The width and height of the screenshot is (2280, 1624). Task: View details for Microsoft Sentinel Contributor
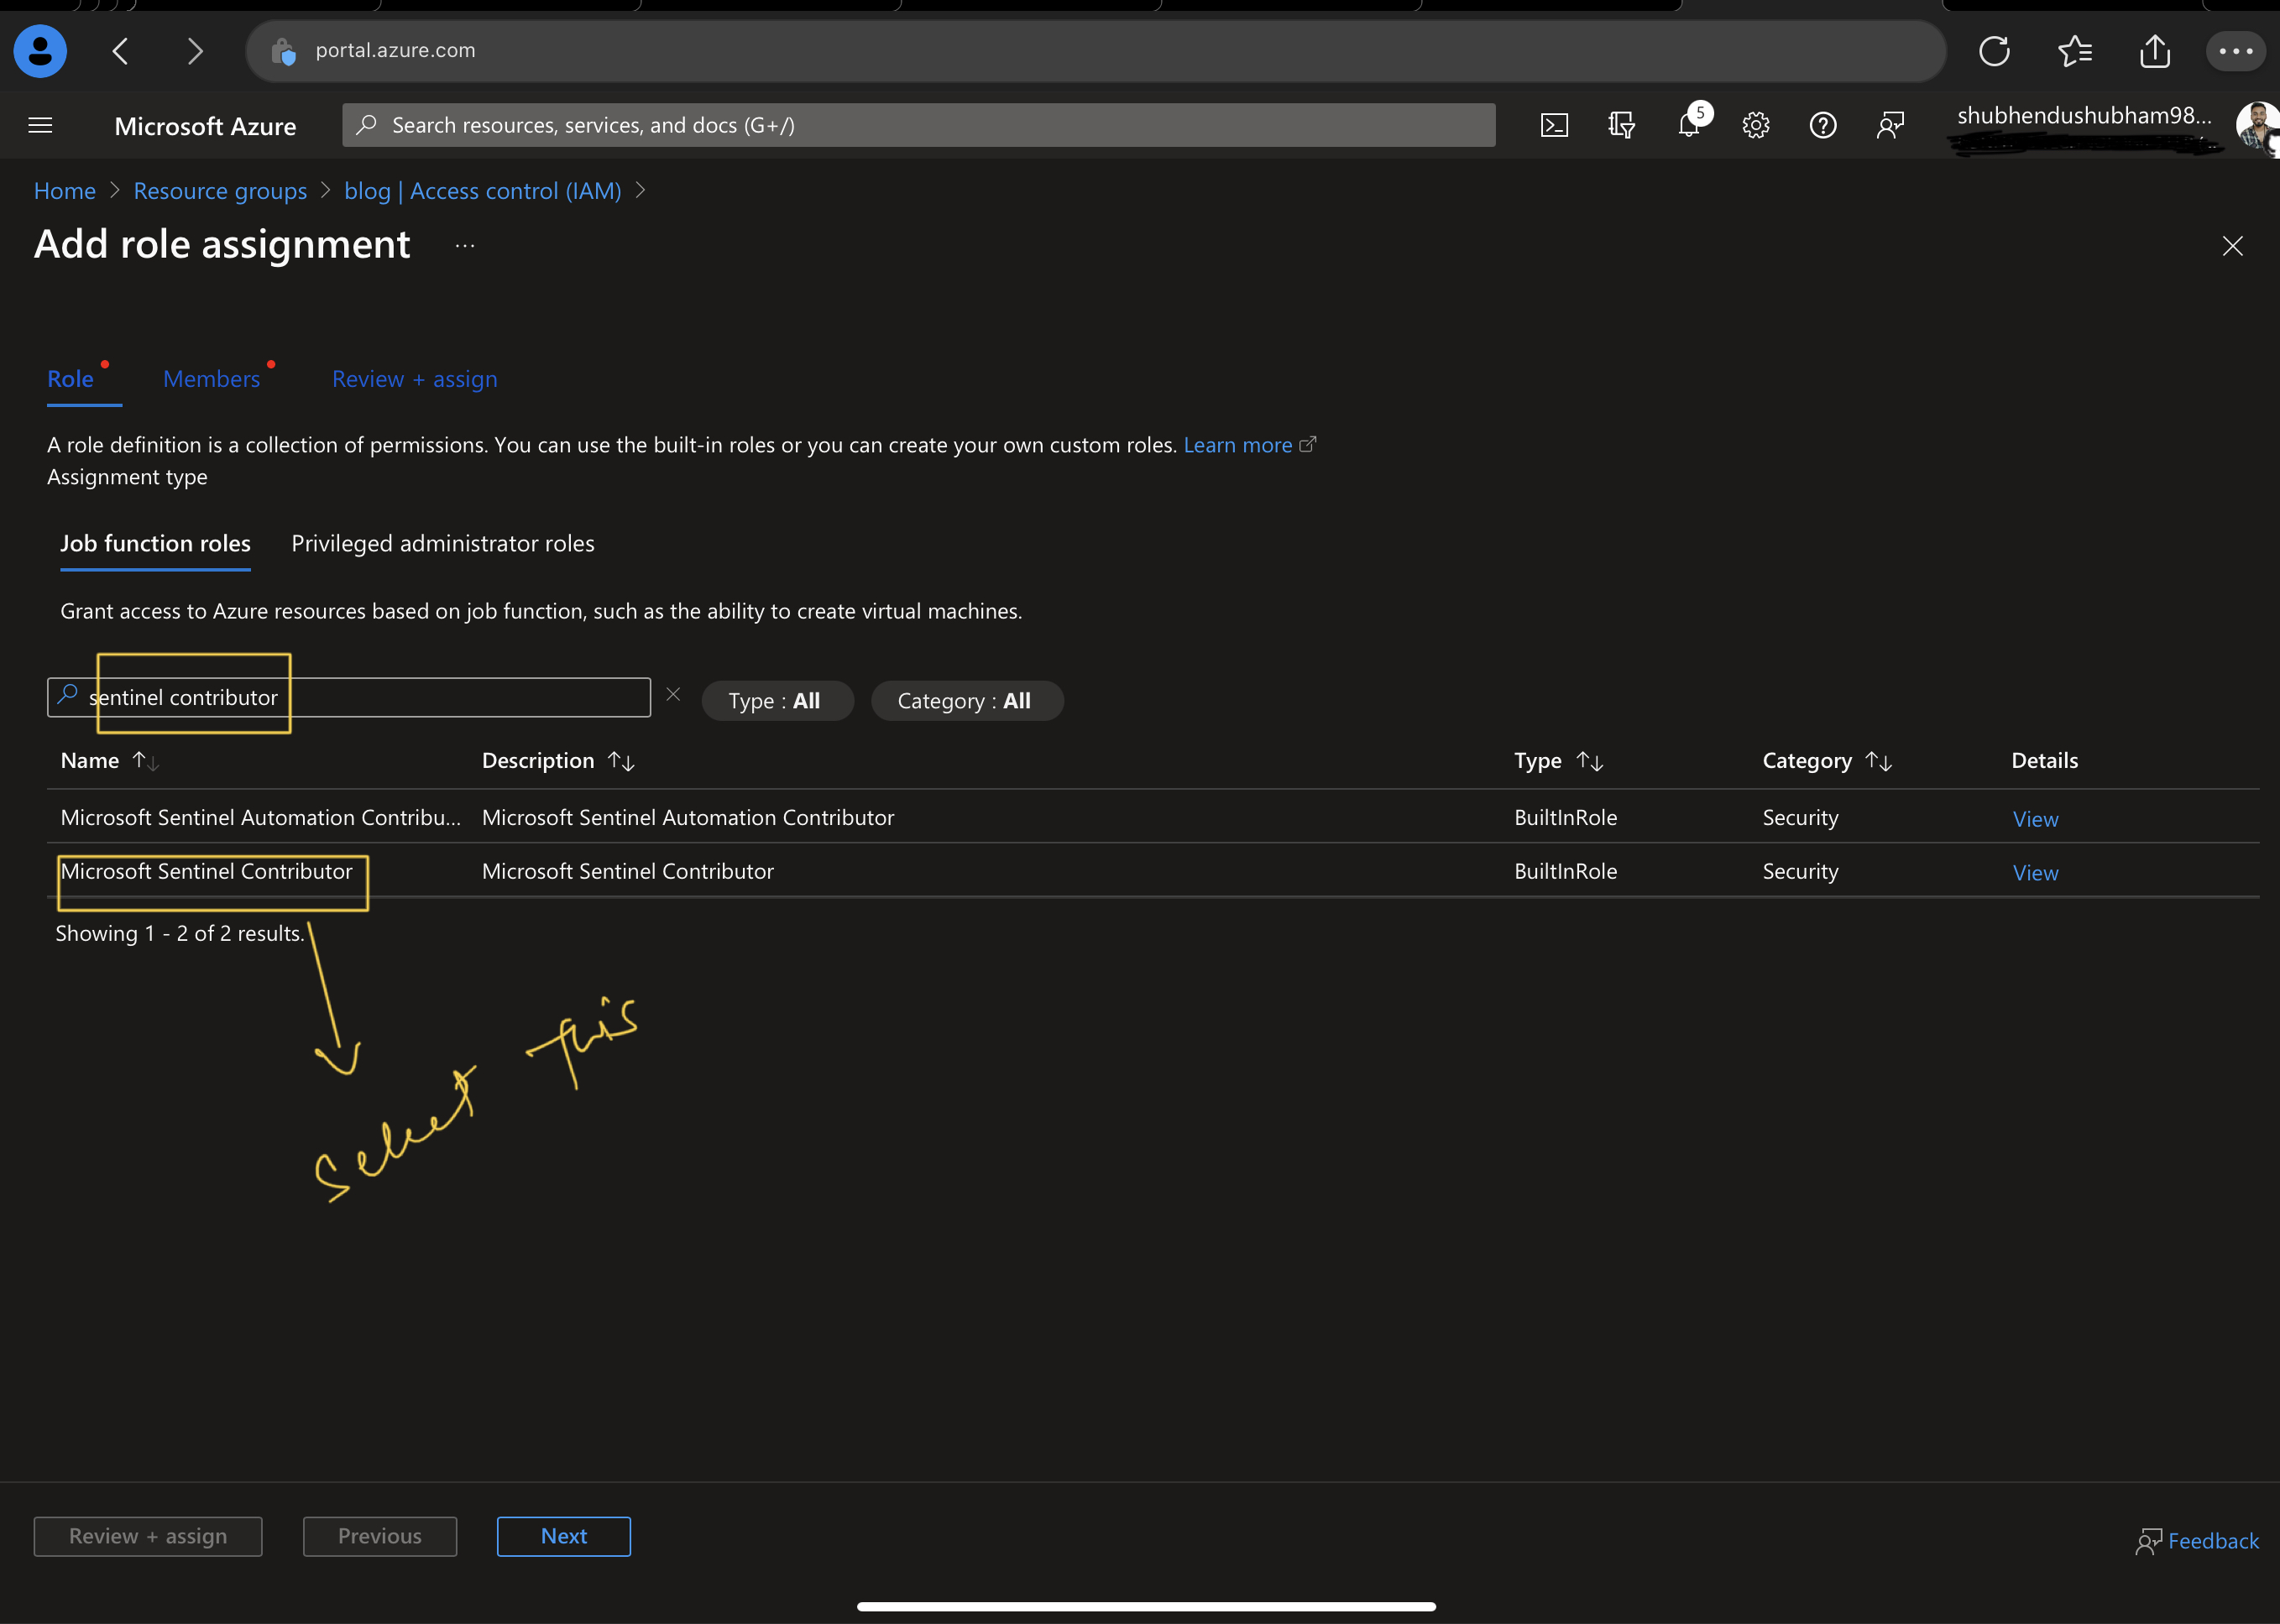click(2035, 873)
